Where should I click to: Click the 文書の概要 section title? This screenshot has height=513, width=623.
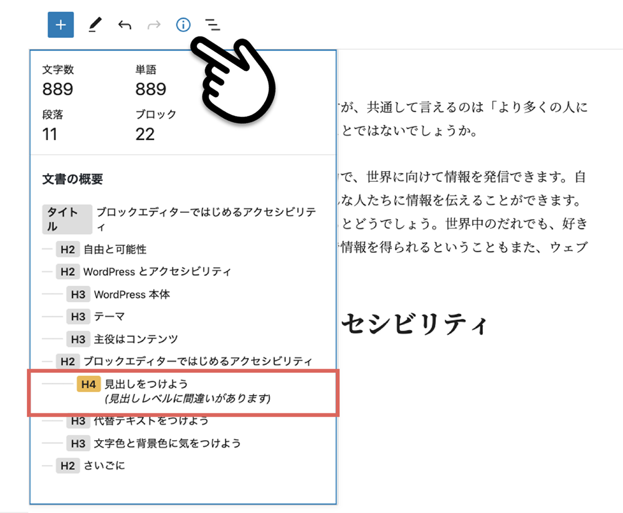72,179
